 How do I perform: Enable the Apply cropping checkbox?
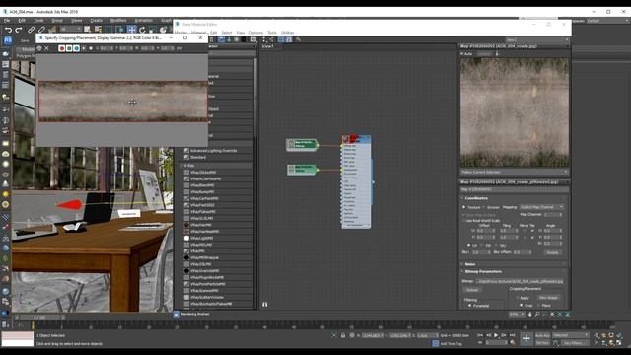[518, 298]
